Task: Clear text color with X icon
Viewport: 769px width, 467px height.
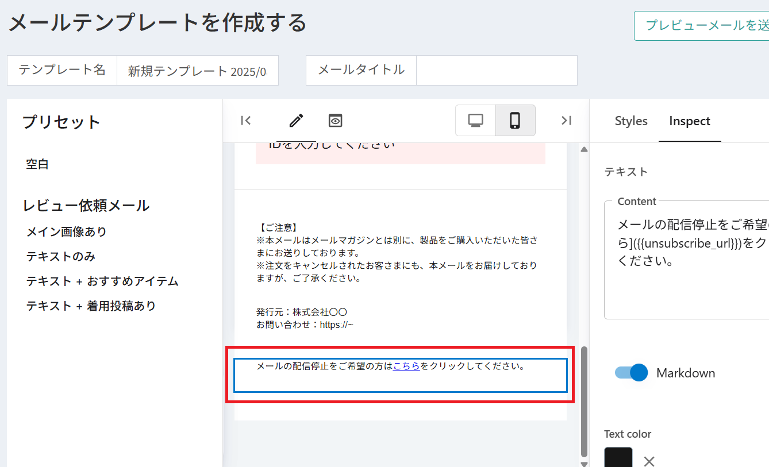Action: [649, 461]
